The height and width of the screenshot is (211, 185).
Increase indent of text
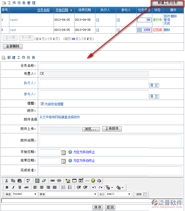click(85, 187)
